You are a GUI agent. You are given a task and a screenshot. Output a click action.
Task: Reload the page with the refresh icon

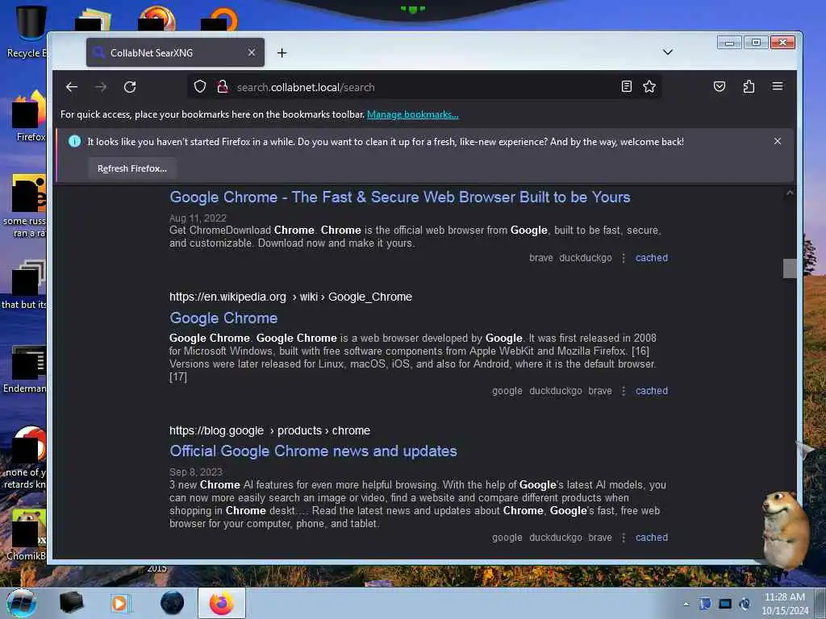tap(130, 87)
